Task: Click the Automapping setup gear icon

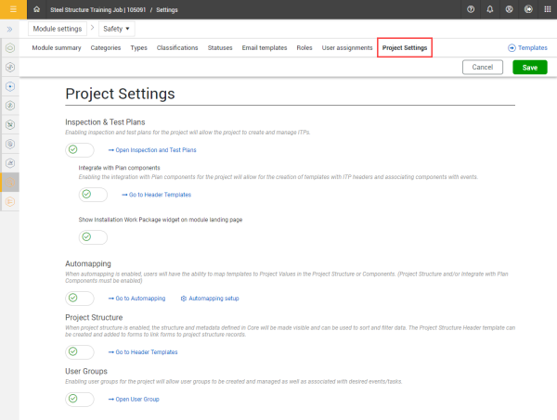Action: pyautogui.click(x=183, y=299)
